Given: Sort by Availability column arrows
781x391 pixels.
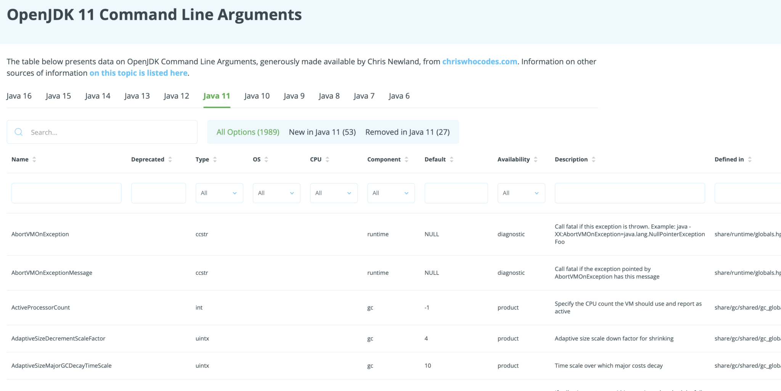Looking at the screenshot, I should (536, 160).
